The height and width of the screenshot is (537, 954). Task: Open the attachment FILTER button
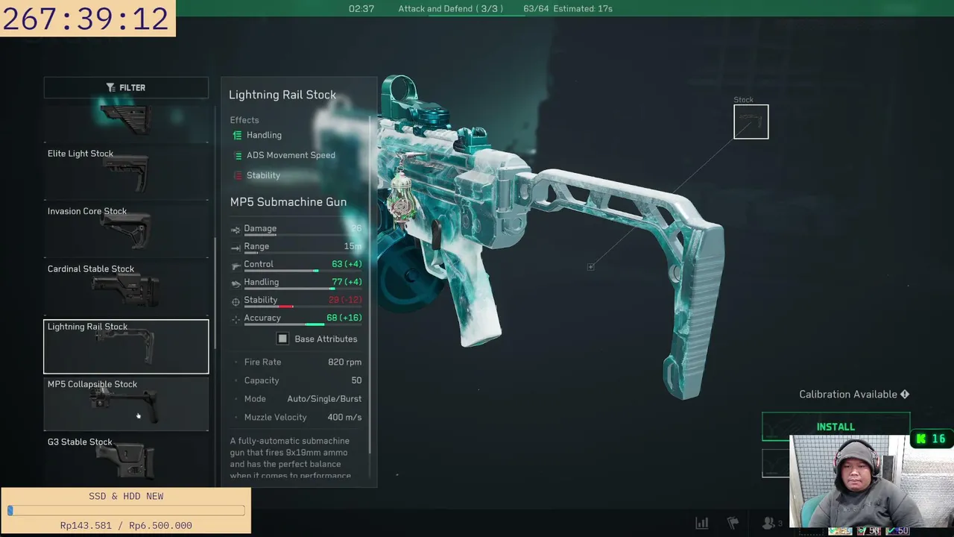(x=126, y=87)
